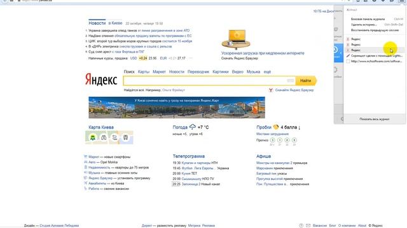Open the Метрика footer link
The height and width of the screenshot is (228, 407).
194,225
